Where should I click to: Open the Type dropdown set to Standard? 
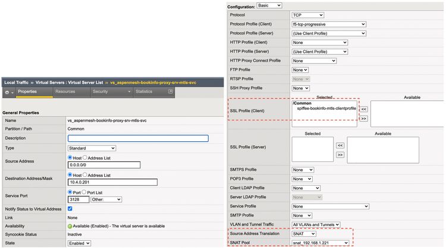(92, 148)
